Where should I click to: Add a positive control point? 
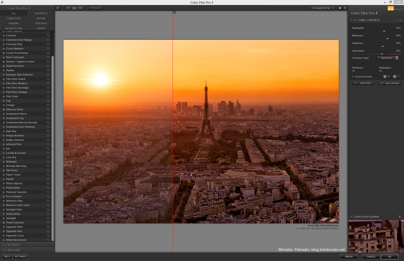[387, 77]
